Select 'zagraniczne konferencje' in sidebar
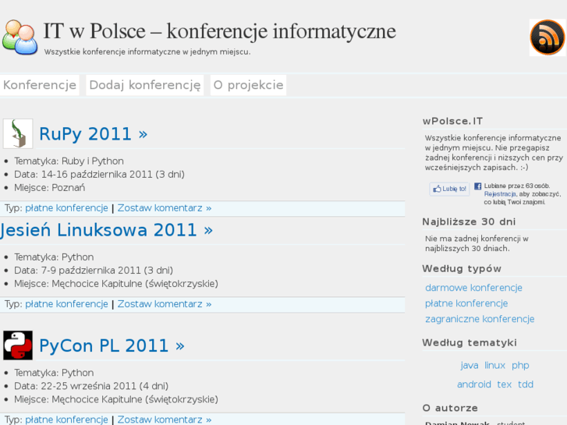This screenshot has width=567, height=425. pyautogui.click(x=480, y=319)
